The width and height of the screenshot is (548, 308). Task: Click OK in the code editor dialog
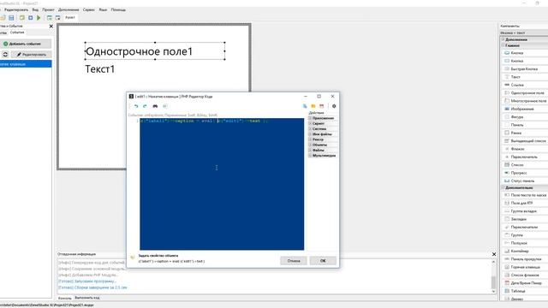click(323, 260)
